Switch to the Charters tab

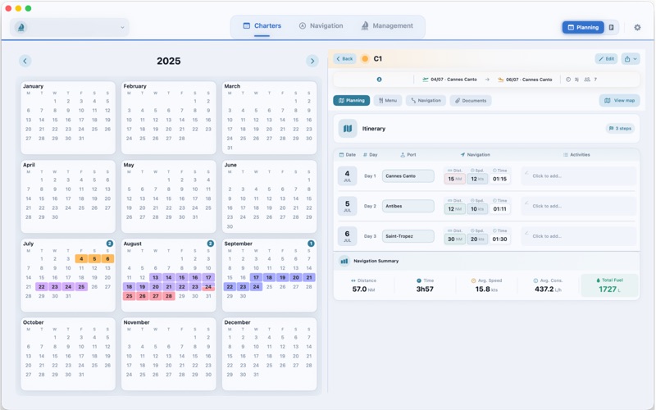click(x=262, y=26)
